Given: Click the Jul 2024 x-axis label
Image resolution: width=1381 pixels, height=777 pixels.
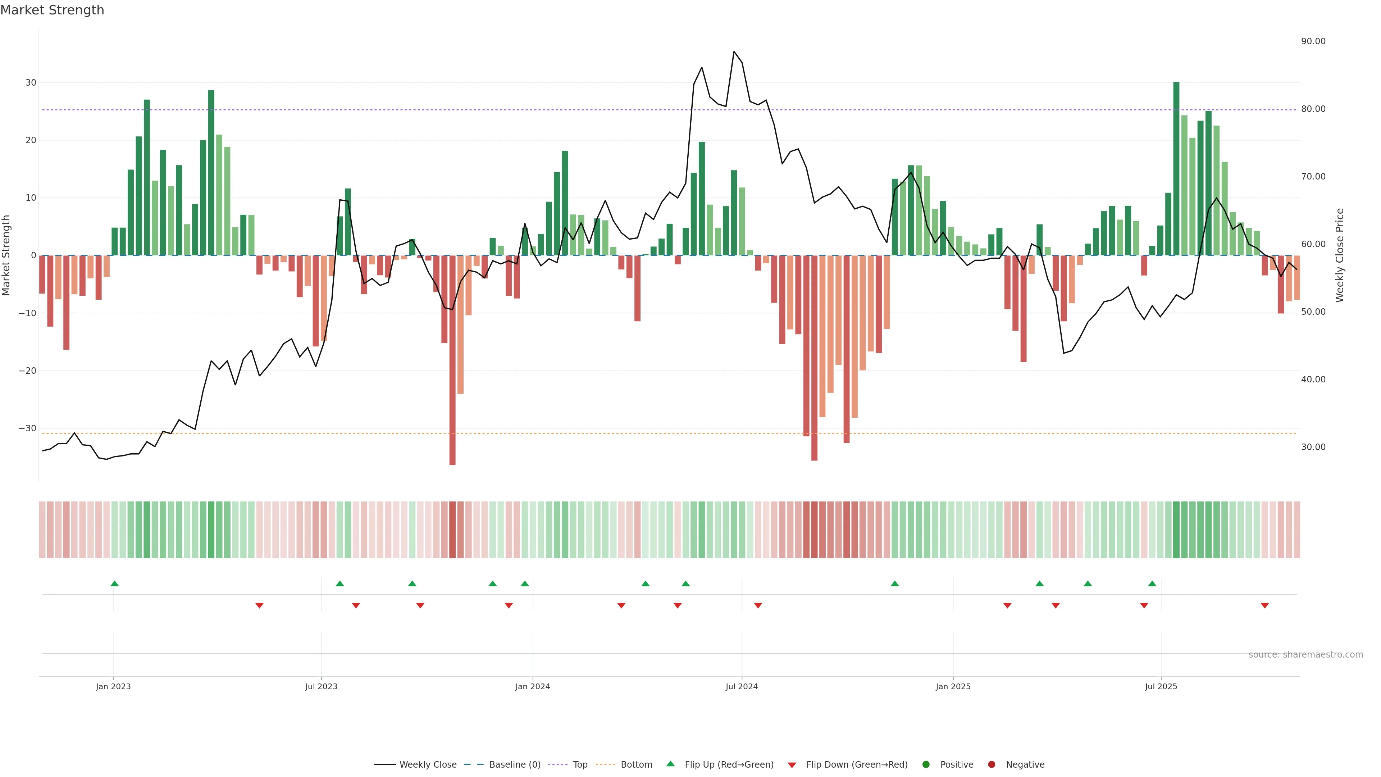Looking at the screenshot, I should click(742, 686).
